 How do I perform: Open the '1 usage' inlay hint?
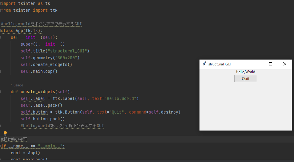(17, 85)
